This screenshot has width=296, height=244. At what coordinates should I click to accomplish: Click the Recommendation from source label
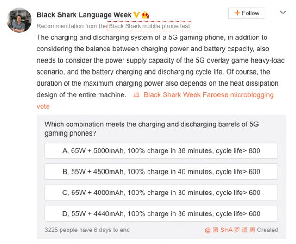(x=72, y=26)
